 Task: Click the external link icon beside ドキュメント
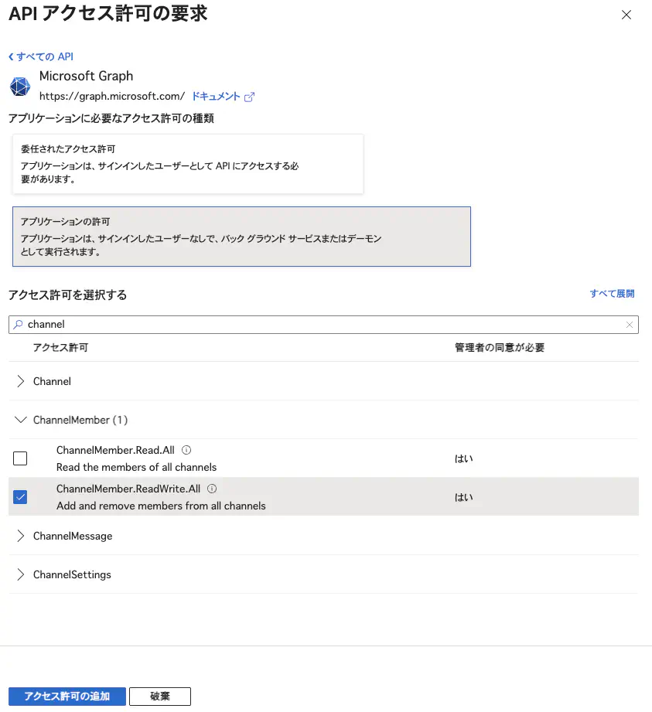[250, 97]
